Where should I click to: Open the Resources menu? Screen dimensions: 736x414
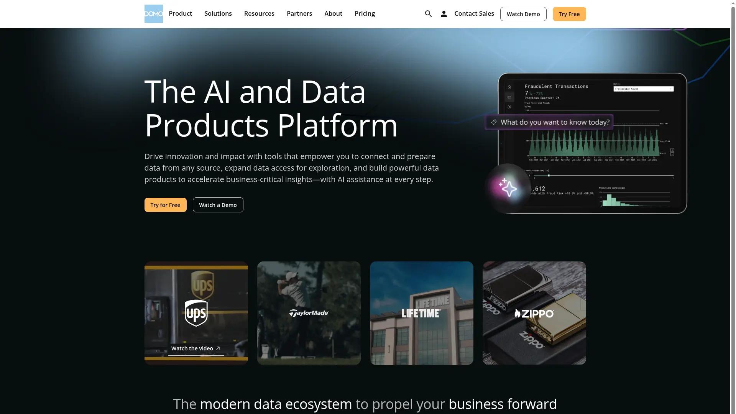tap(259, 14)
